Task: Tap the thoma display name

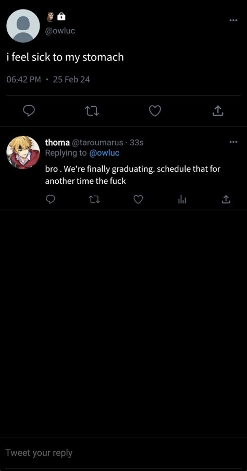Action: pos(57,143)
